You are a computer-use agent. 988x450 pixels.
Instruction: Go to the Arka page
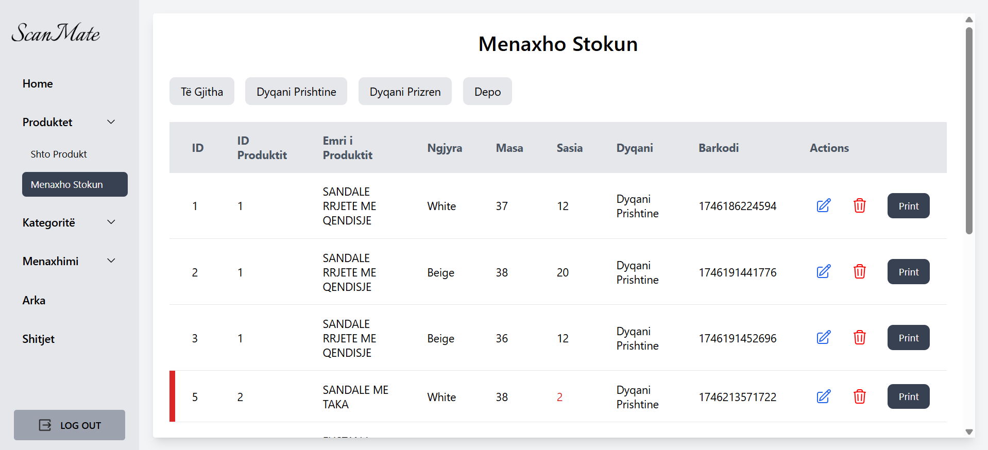[34, 300]
